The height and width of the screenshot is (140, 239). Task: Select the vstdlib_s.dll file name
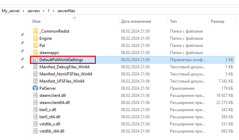[x=50, y=124]
